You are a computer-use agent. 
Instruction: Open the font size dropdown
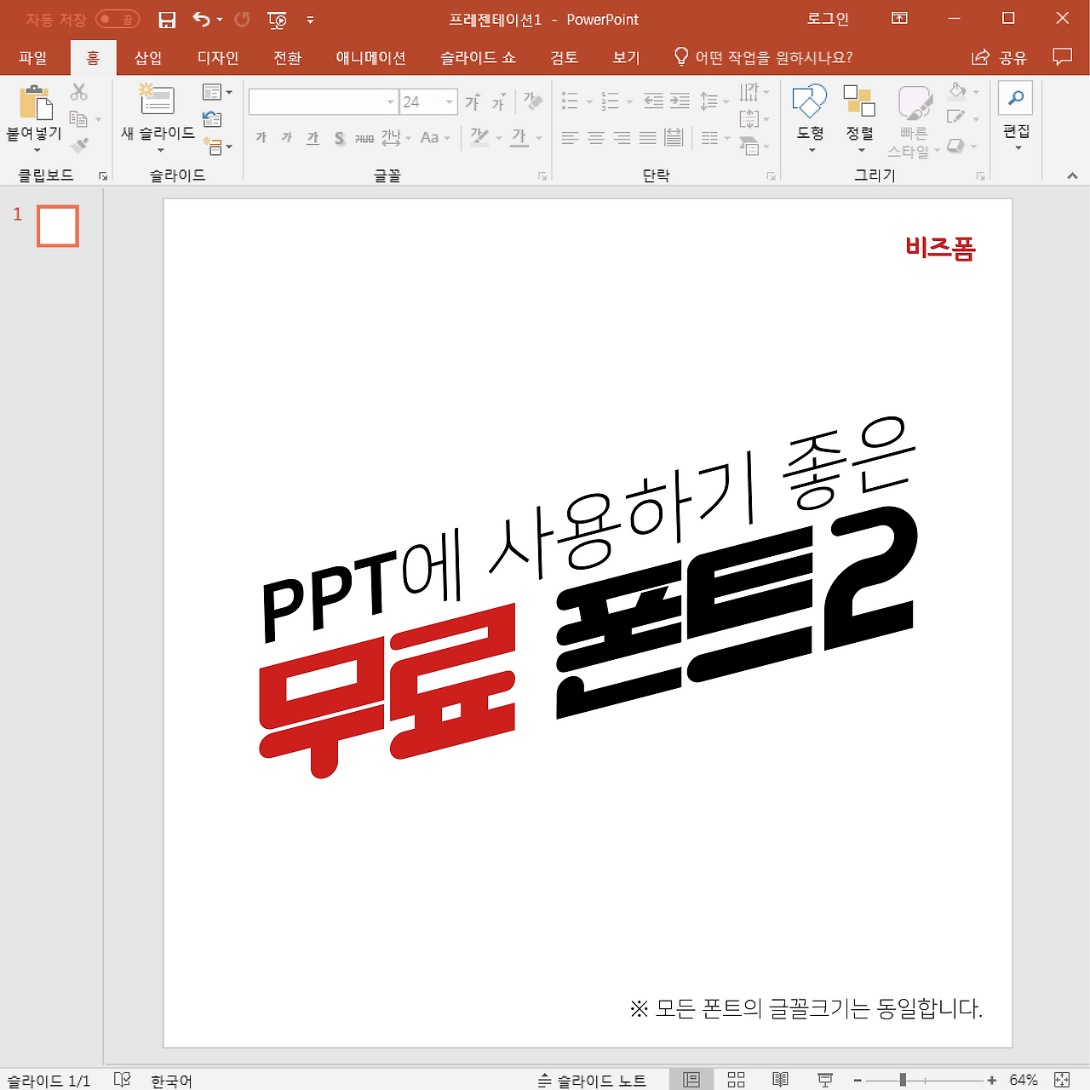(450, 101)
